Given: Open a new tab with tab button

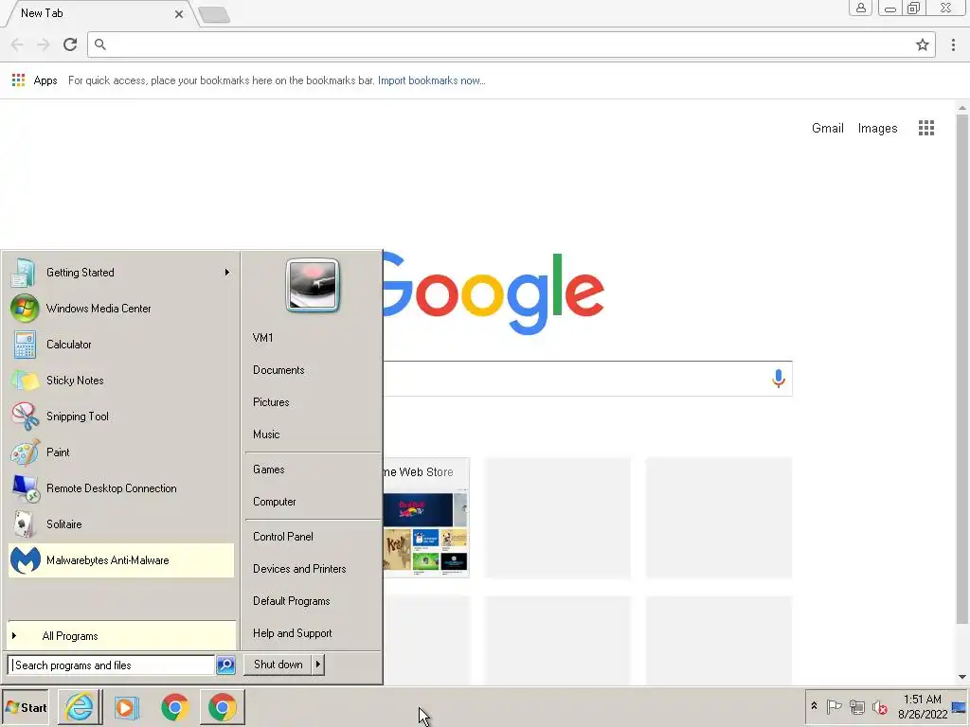Looking at the screenshot, I should click(215, 15).
